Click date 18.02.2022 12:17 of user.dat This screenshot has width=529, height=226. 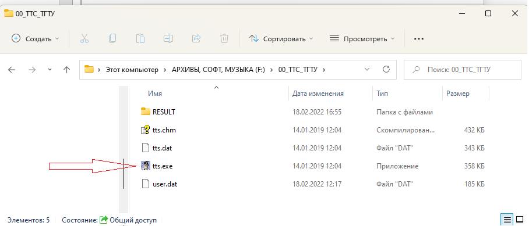pyautogui.click(x=317, y=184)
